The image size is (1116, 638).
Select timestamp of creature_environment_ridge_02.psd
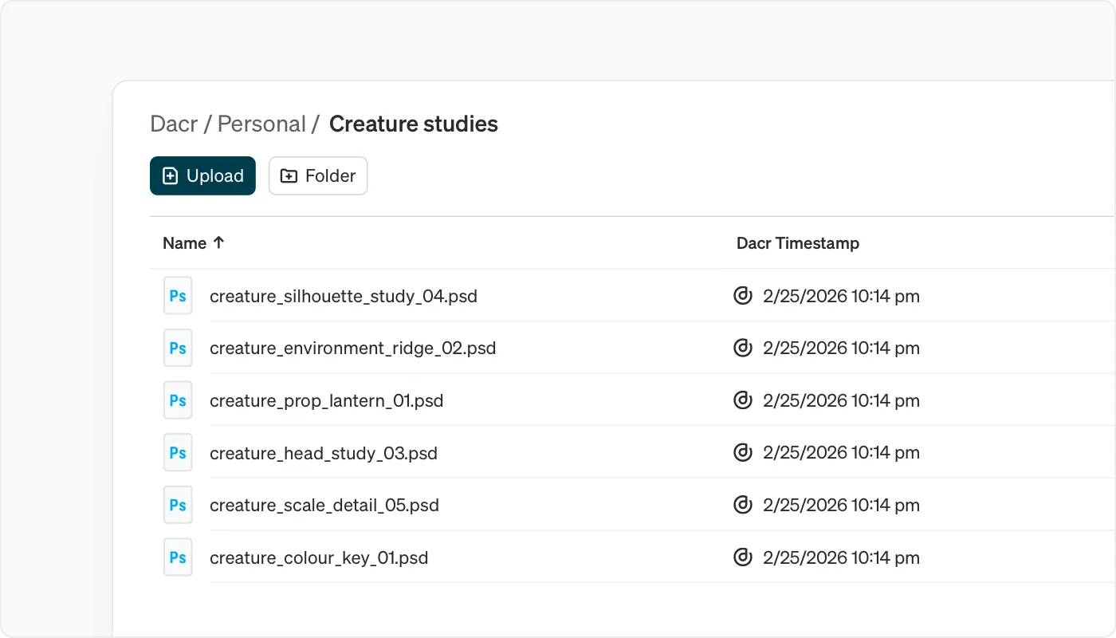[x=841, y=349]
